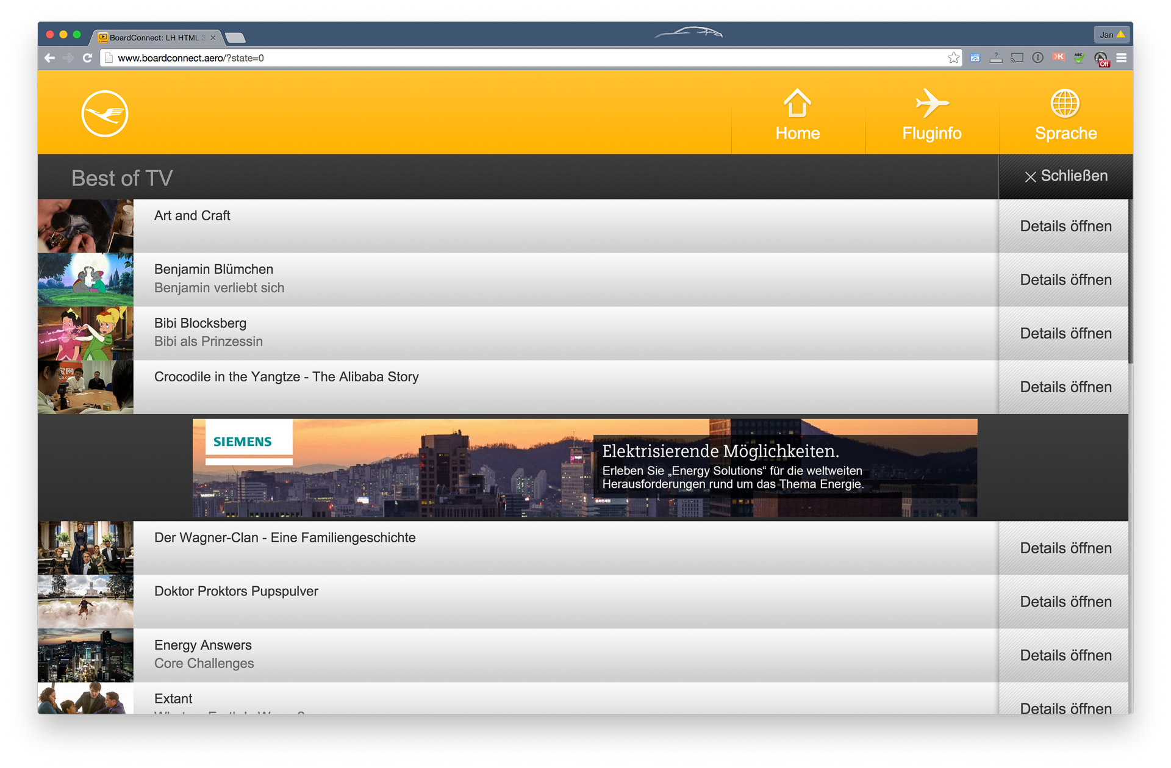This screenshot has width=1171, height=768.
Task: Click the browser back arrow
Action: click(50, 58)
